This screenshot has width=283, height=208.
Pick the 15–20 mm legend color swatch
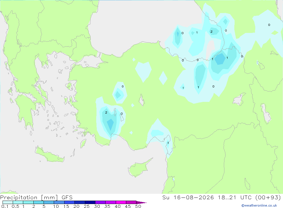tap(70, 202)
